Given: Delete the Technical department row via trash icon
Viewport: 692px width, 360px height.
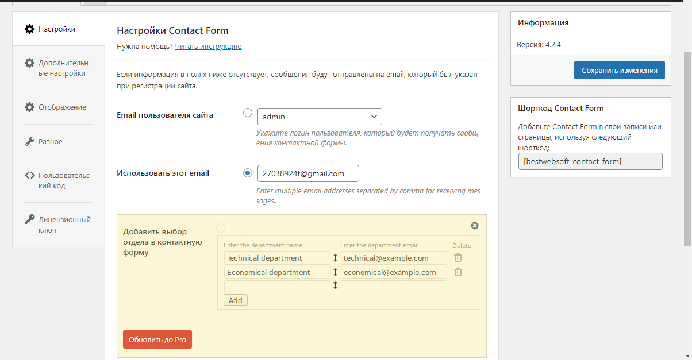Looking at the screenshot, I should pos(458,258).
